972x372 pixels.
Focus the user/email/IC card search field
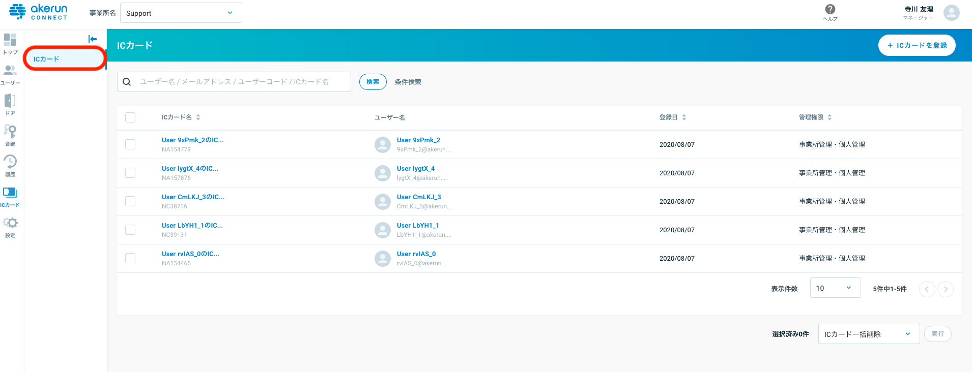pyautogui.click(x=234, y=82)
